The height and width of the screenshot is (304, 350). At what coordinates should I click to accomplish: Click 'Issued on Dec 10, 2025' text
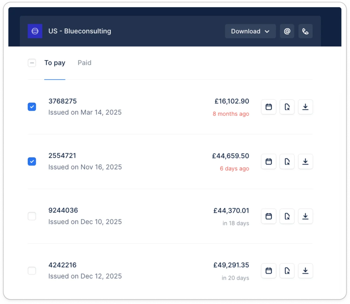[x=85, y=222]
